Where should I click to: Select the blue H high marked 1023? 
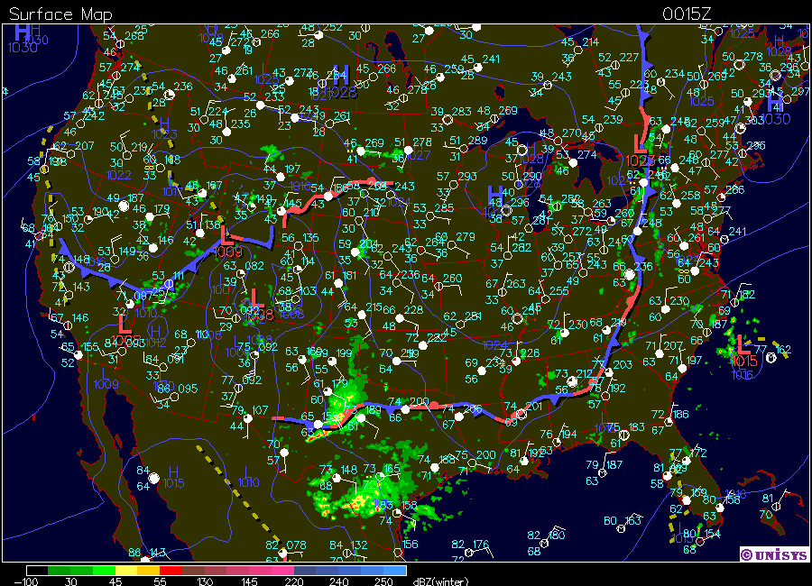(164, 123)
